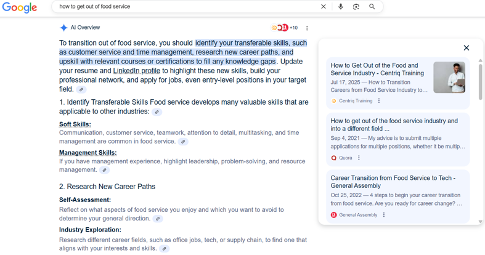485x255 pixels.
Task: Start voice search with microphone icon
Action: click(340, 7)
